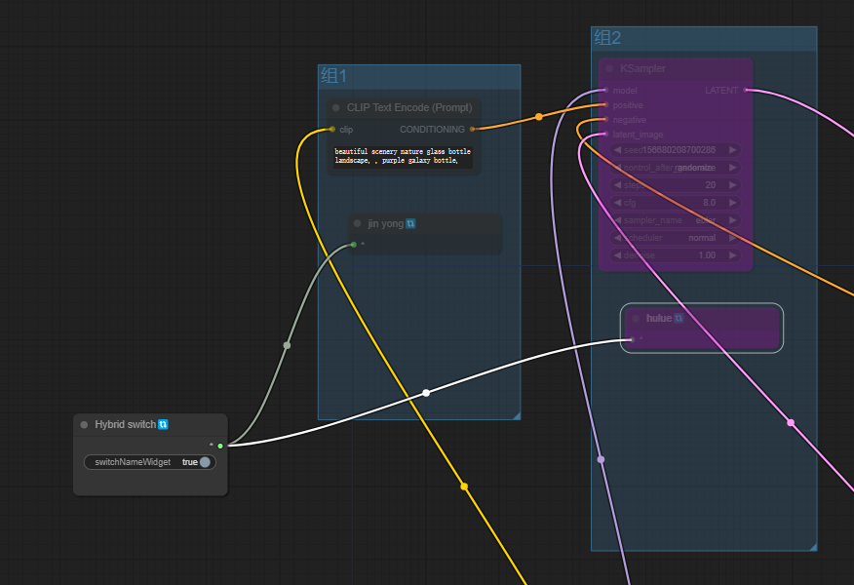Open the sampler_name dropdown

click(x=675, y=220)
